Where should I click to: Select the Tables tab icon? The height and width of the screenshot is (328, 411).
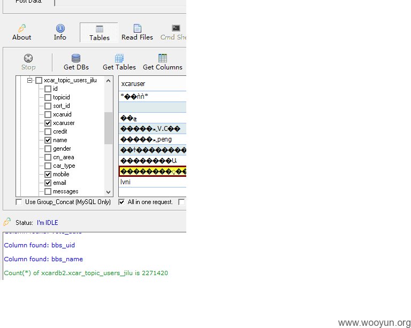100,29
